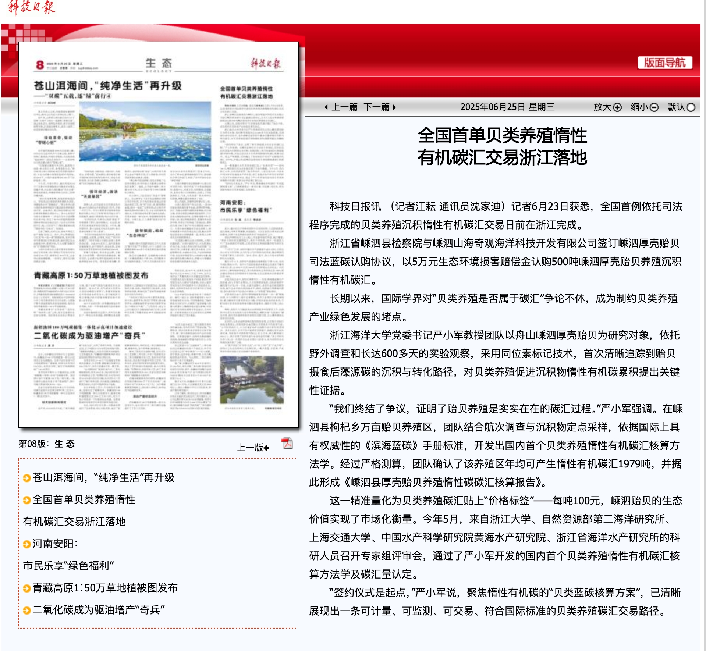The height and width of the screenshot is (651, 706).
Task: Click the right arrow after 下一篇
Action: 394,107
